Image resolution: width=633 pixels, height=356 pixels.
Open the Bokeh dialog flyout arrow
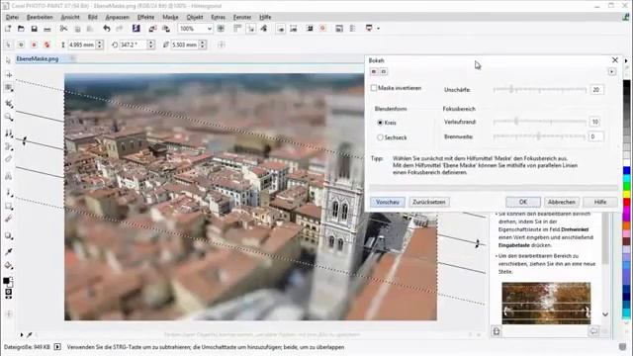point(612,71)
